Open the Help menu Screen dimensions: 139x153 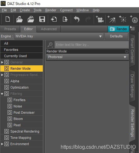click(x=96, y=10)
